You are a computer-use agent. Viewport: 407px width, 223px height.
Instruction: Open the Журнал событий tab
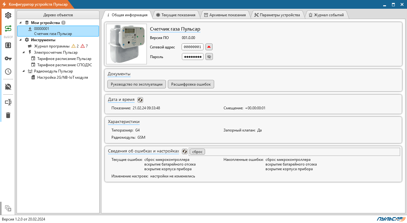click(x=326, y=15)
